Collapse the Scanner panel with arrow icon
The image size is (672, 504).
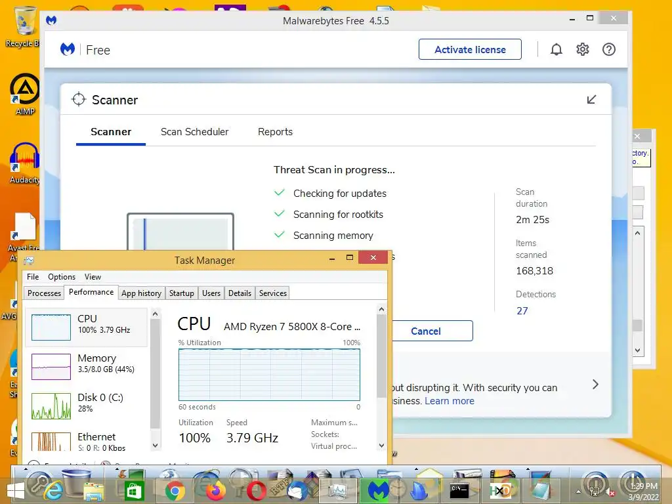(591, 100)
